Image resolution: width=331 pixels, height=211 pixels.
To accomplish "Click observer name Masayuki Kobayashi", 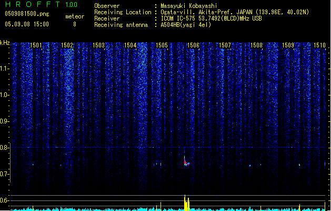I will 189,6.
